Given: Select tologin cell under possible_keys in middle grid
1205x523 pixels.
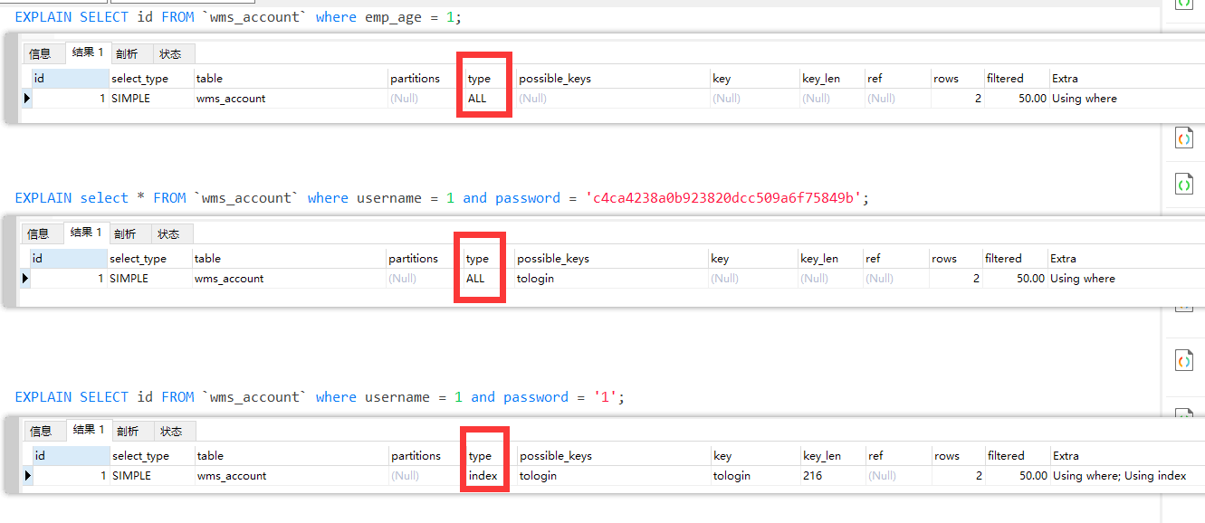Looking at the screenshot, I should point(535,278).
